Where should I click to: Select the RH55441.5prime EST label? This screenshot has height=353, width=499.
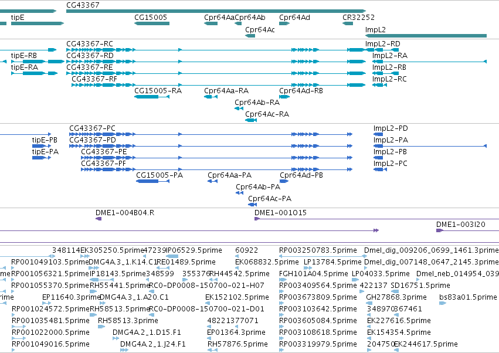tap(120, 286)
